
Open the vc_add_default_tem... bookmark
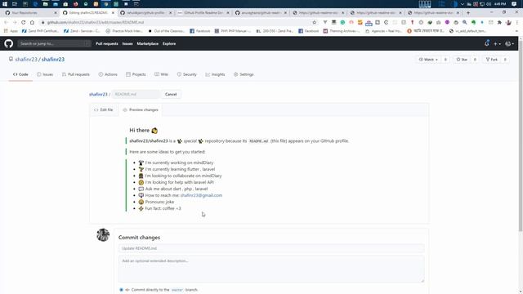(467, 31)
